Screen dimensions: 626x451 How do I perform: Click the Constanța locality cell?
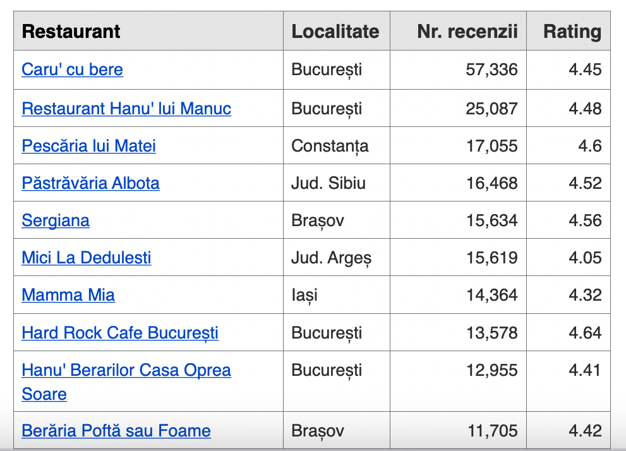pyautogui.click(x=330, y=146)
